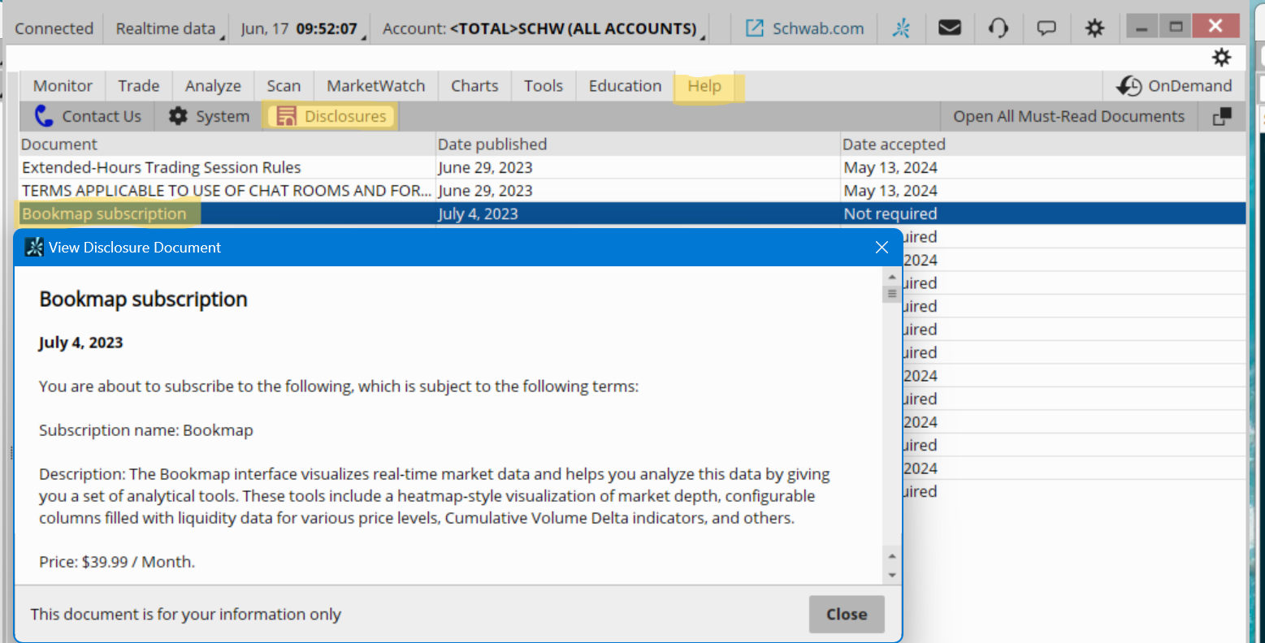Select Extended-Hours Trading Session Rules row
The height and width of the screenshot is (643, 1265).
[x=632, y=167]
